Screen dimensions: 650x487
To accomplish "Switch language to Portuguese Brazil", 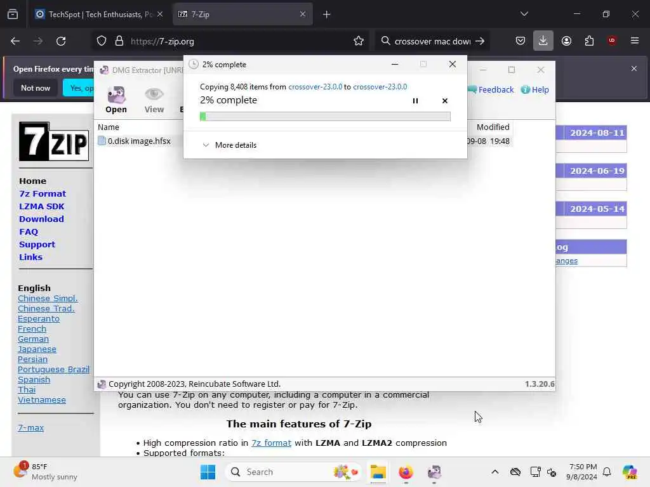I will (53, 370).
